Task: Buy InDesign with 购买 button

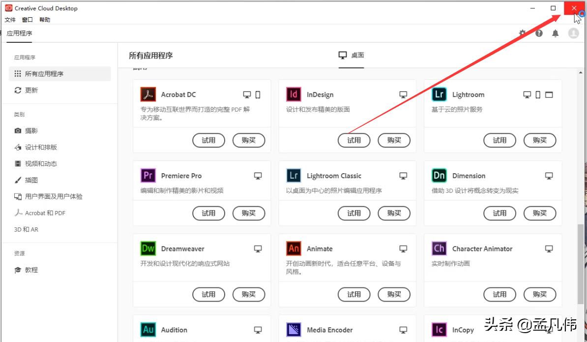Action: pyautogui.click(x=394, y=140)
